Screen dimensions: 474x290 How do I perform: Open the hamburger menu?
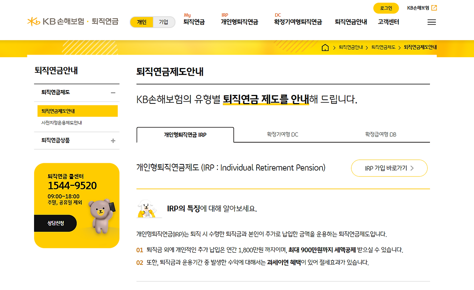click(431, 22)
